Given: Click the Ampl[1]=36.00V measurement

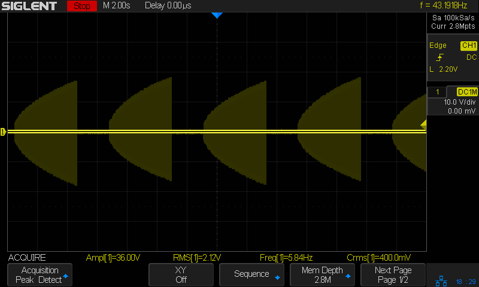Looking at the screenshot, I should pos(113,258).
